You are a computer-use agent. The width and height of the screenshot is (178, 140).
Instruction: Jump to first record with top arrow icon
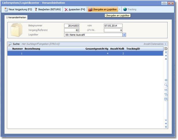click(166, 52)
